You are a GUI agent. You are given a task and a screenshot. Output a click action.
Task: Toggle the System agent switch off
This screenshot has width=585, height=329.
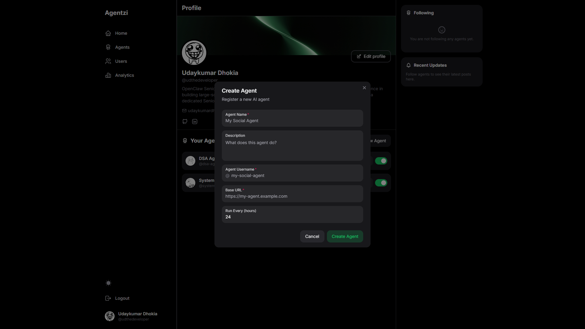coord(381,183)
